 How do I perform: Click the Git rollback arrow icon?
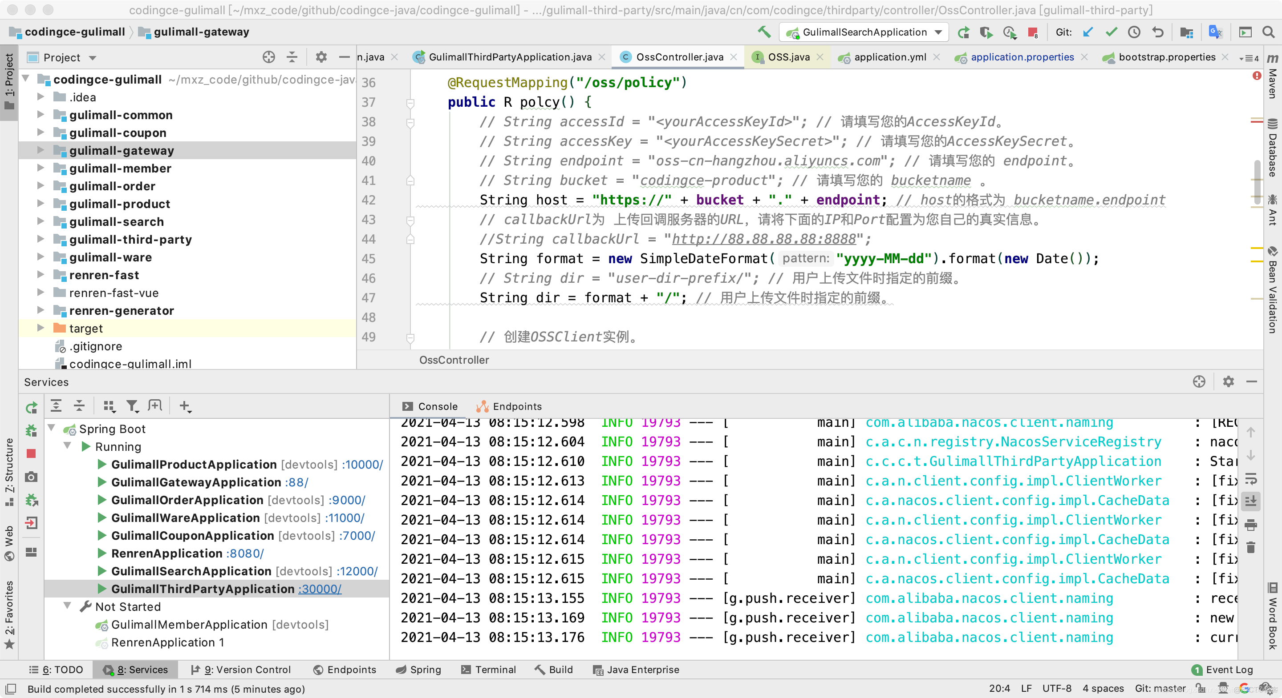tap(1157, 32)
